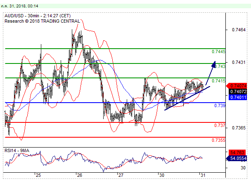
Task: Click the RSI axis label 30
Action: click(x=243, y=168)
